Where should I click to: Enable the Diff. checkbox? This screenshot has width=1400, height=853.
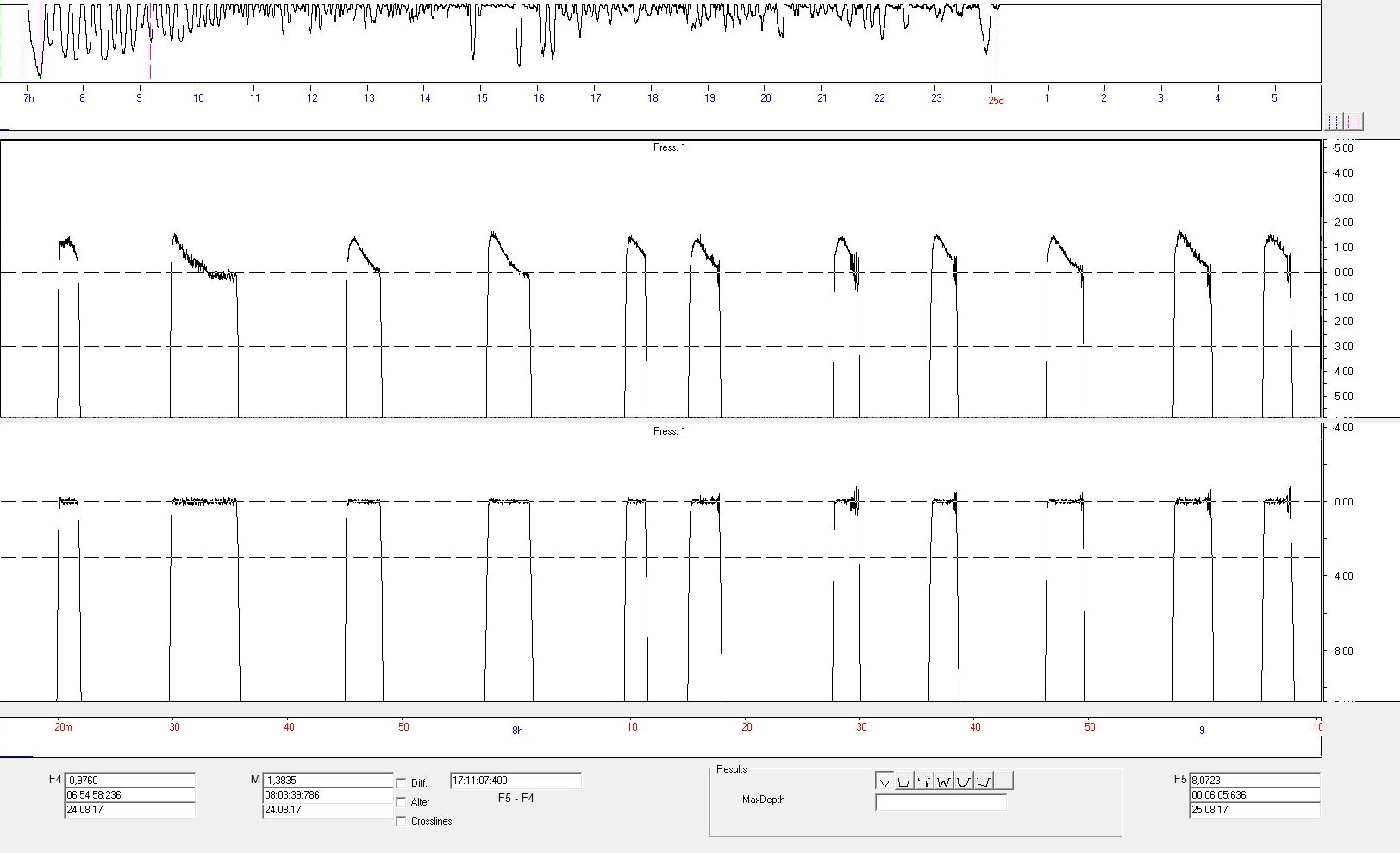click(x=401, y=783)
